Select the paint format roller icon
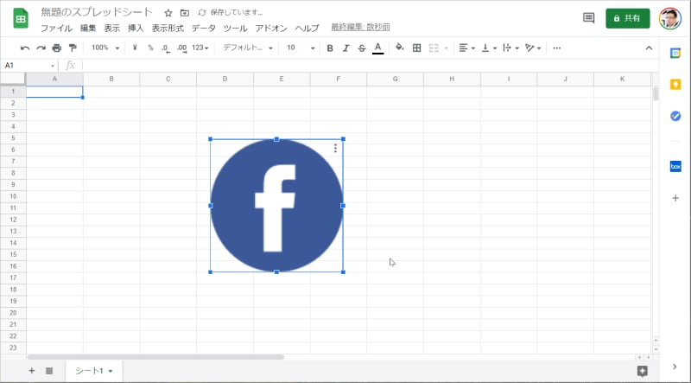Screen dimensions: 691x383 point(73,48)
